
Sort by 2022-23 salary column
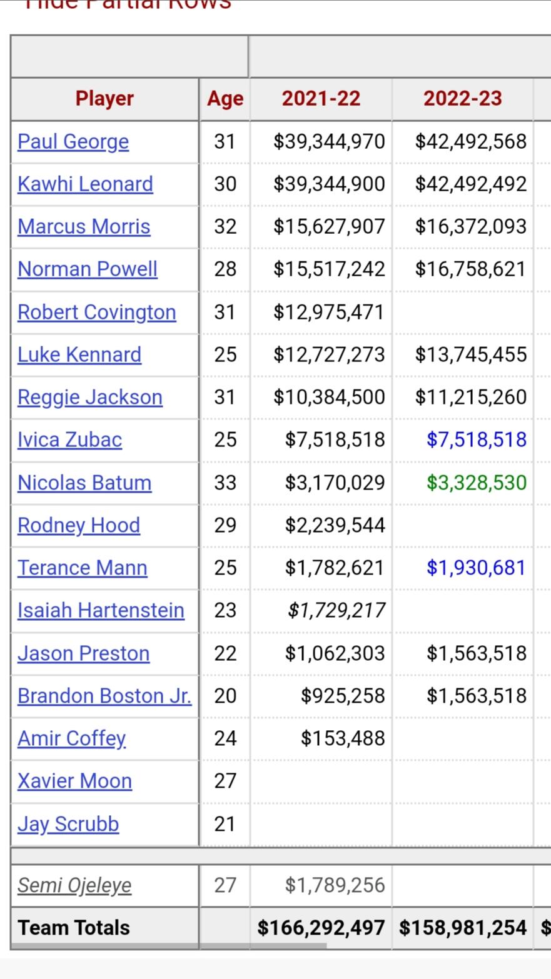tap(463, 99)
